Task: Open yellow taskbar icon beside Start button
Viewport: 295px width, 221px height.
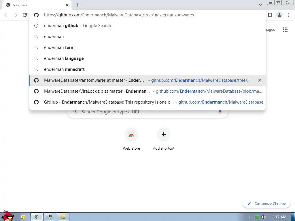Action: coord(23,217)
